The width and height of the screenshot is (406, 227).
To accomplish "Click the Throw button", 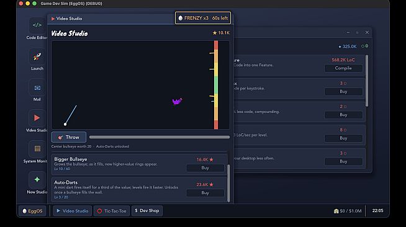I will [x=69, y=137].
